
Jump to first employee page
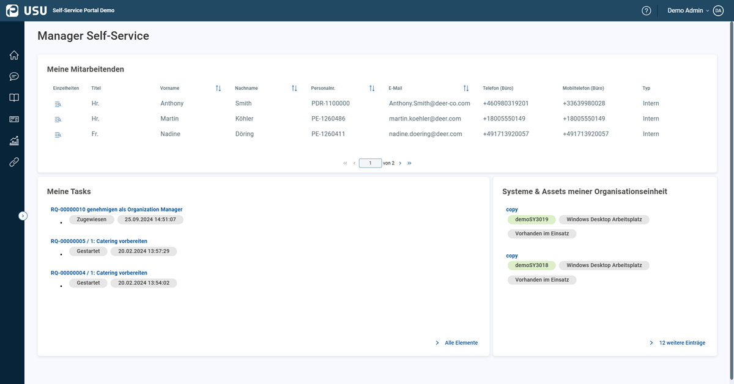pos(345,163)
